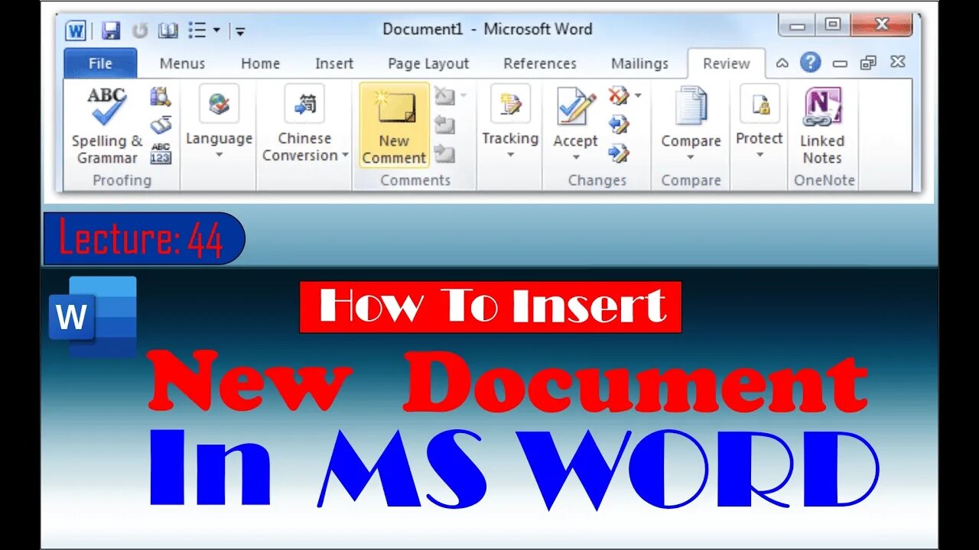The width and height of the screenshot is (979, 550).
Task: Close the document window beside Help
Action: 898,62
